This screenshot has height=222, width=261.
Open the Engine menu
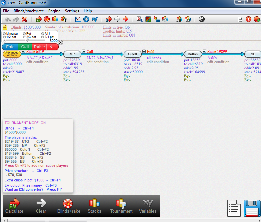[54, 11]
